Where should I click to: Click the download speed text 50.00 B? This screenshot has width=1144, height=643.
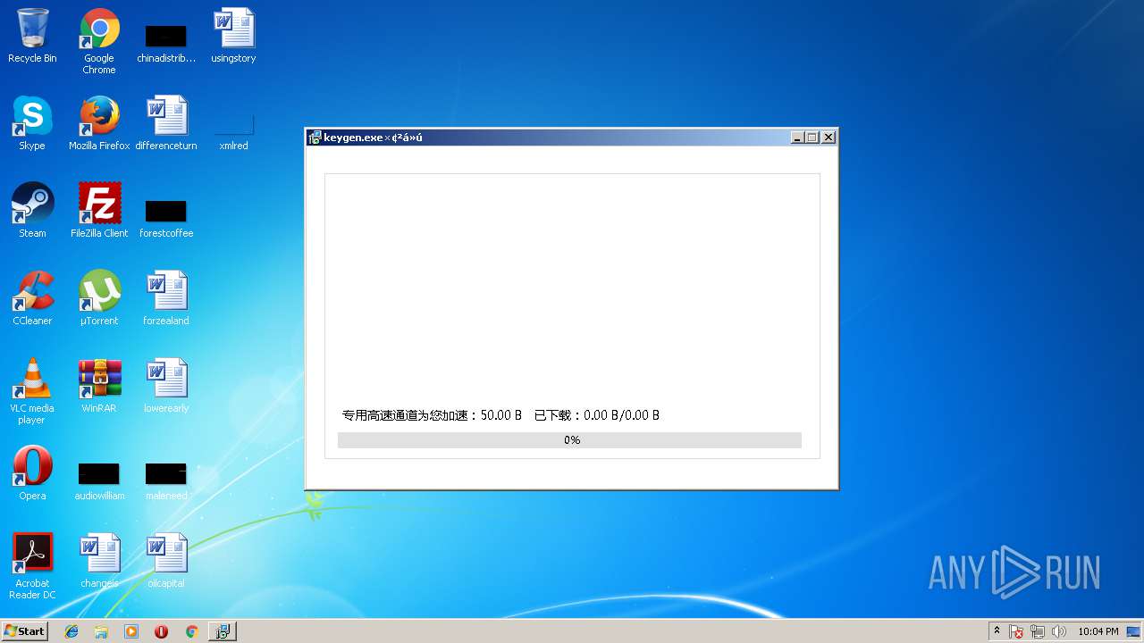pos(501,415)
